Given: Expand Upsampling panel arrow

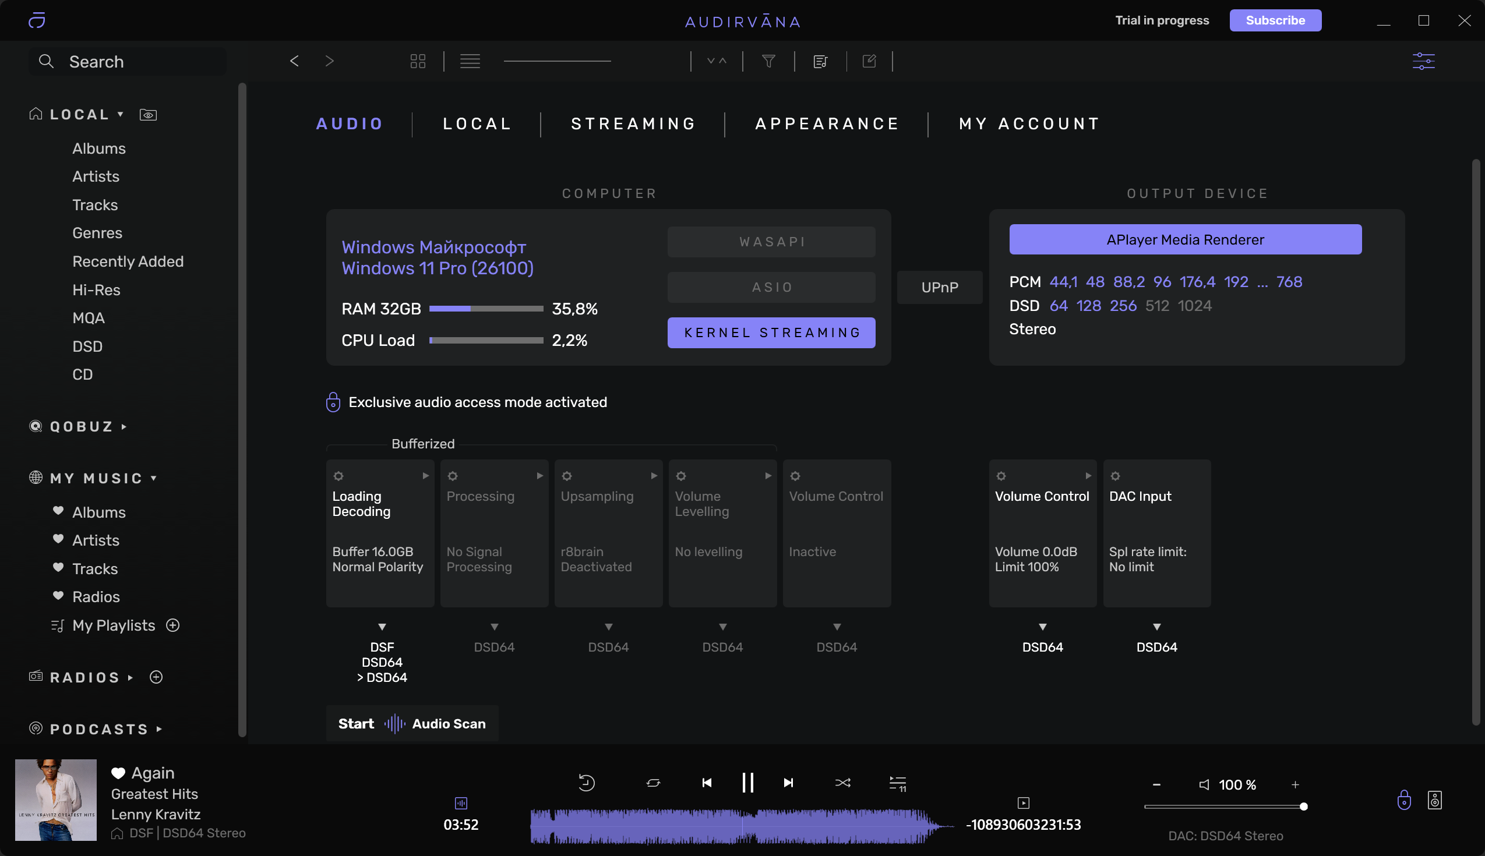Looking at the screenshot, I should [x=654, y=476].
